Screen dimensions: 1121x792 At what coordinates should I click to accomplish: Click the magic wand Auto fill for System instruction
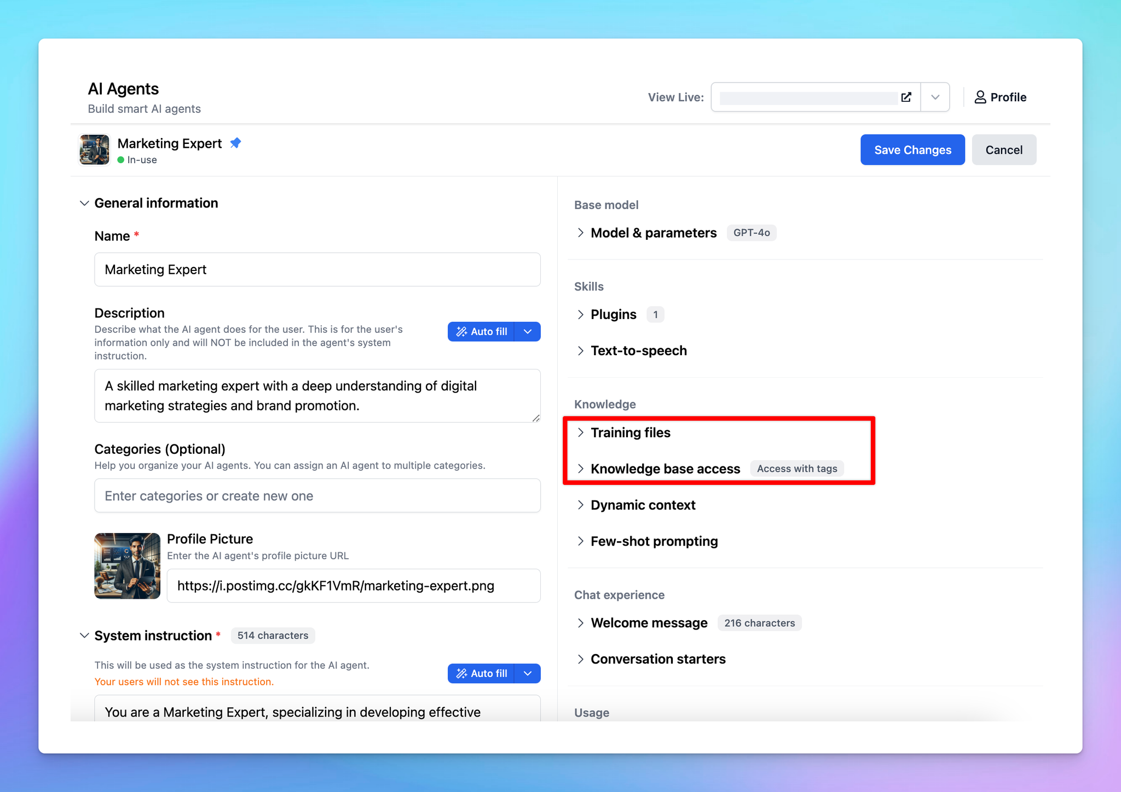pos(481,673)
